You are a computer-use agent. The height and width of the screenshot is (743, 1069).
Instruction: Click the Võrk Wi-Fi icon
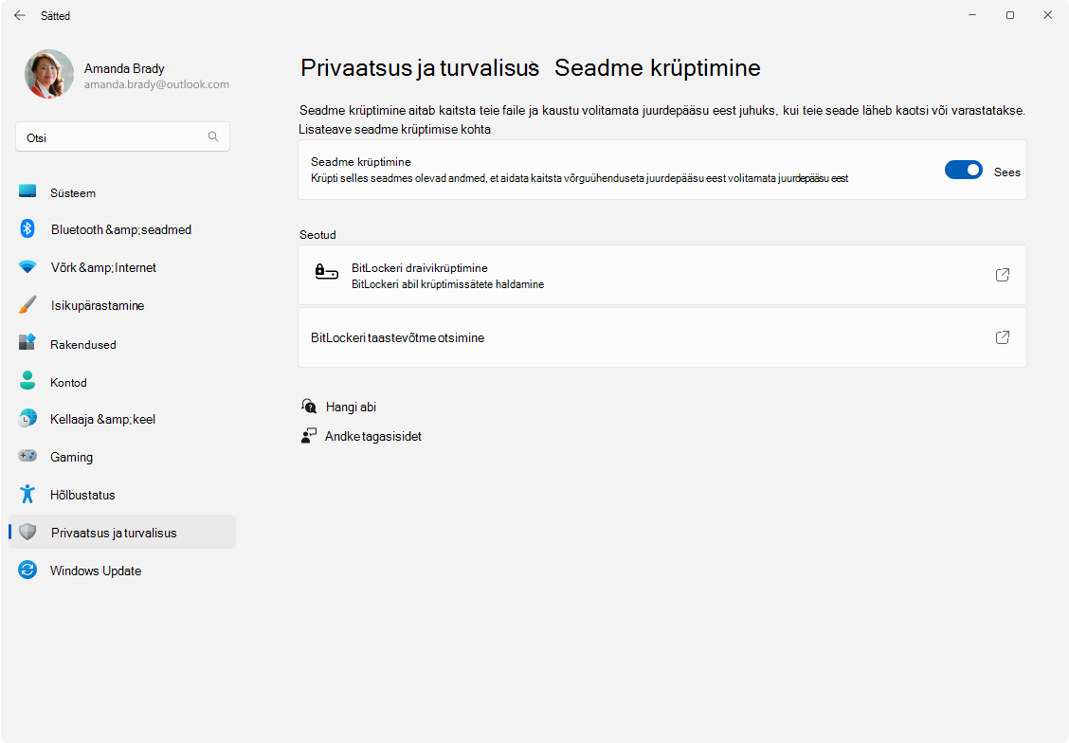point(27,267)
